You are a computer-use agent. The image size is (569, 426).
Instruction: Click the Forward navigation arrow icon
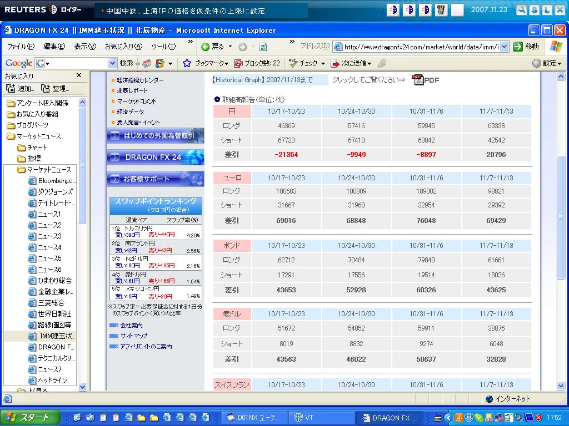pyautogui.click(x=242, y=47)
